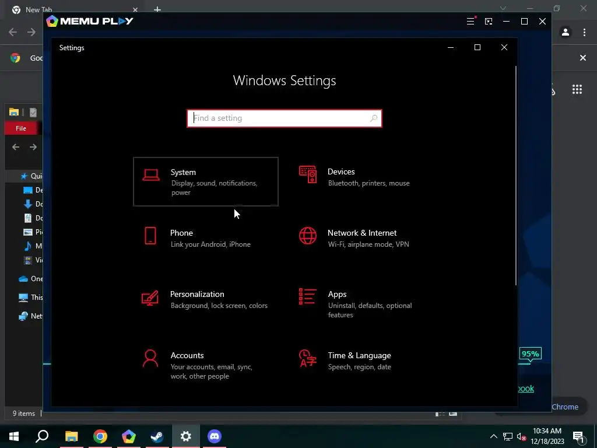Click the MEmu Play logo

[89, 21]
